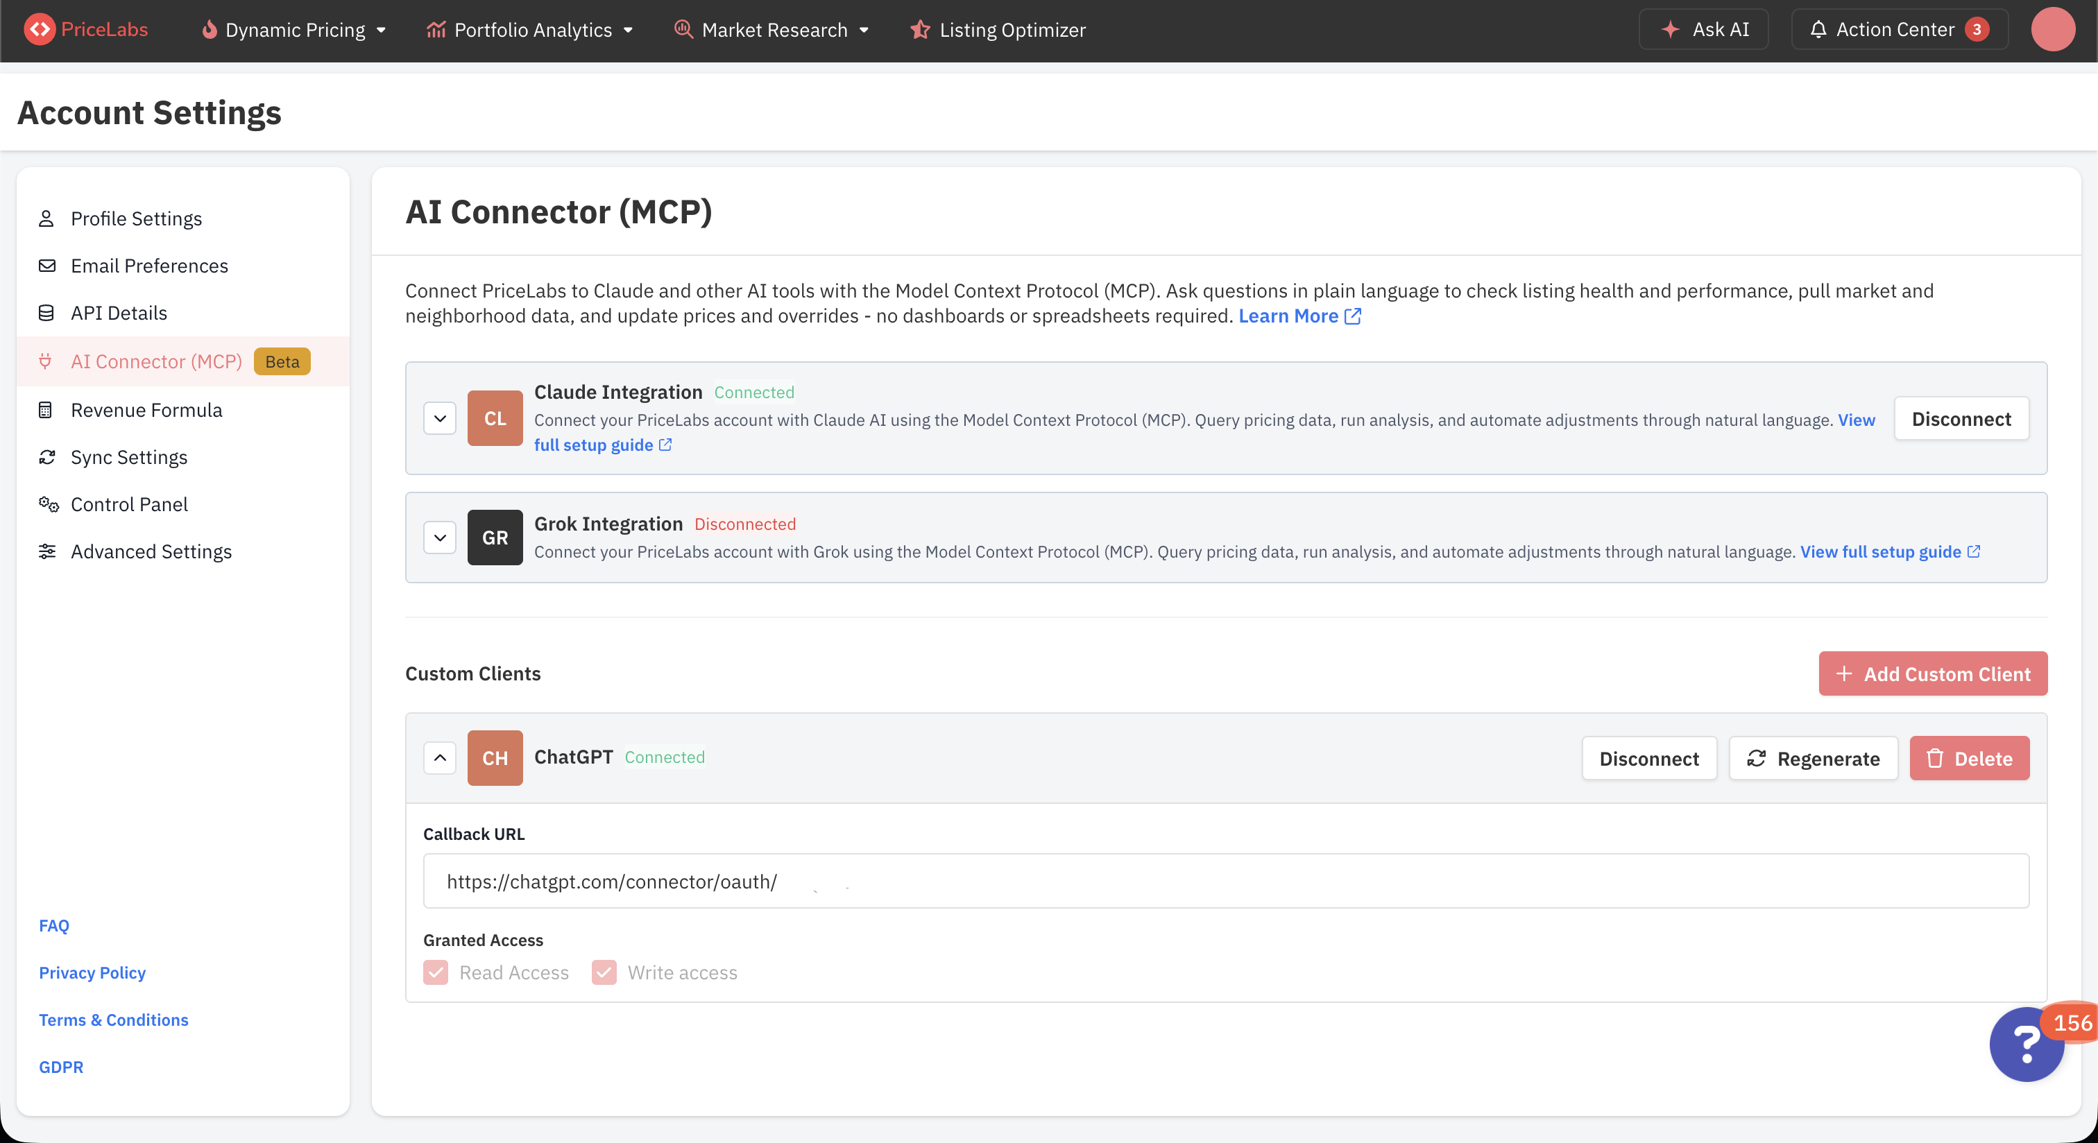
Task: Click the Control Panel gears icon
Action: point(48,504)
